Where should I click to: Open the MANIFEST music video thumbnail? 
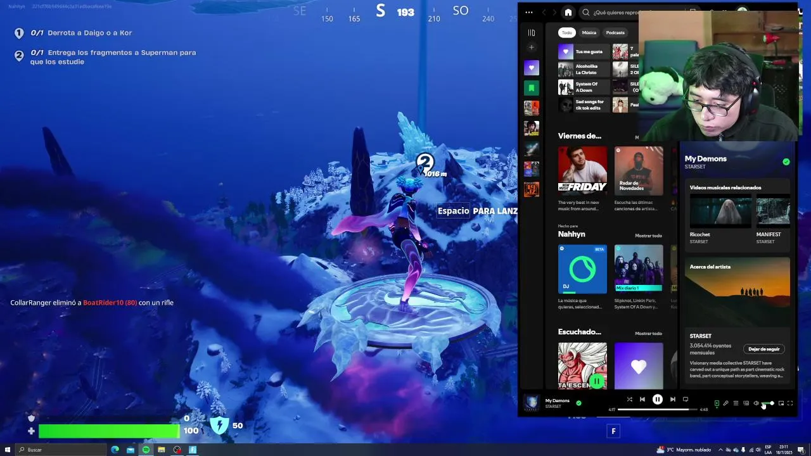pos(773,212)
